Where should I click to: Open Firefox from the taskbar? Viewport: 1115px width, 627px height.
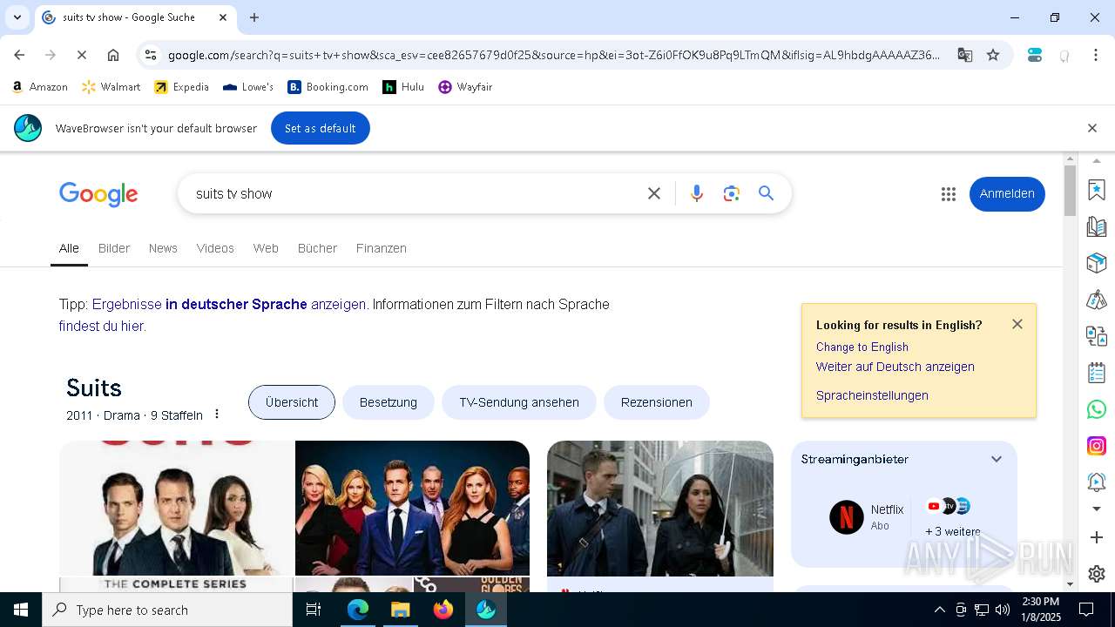[x=443, y=610]
